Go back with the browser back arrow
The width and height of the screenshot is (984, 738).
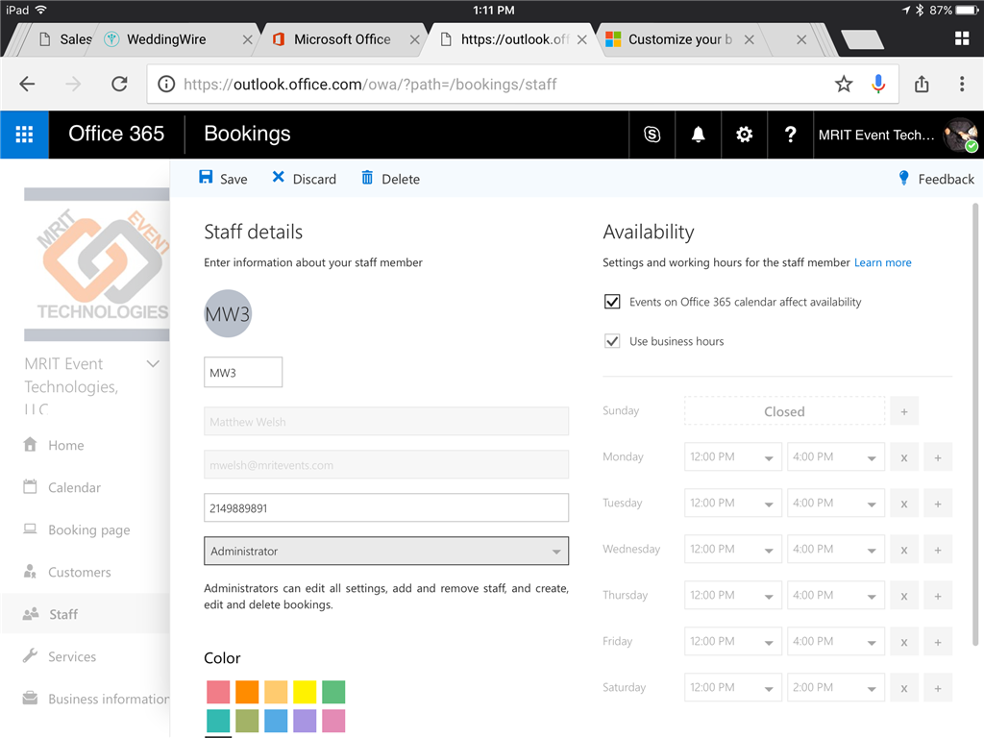pyautogui.click(x=27, y=85)
